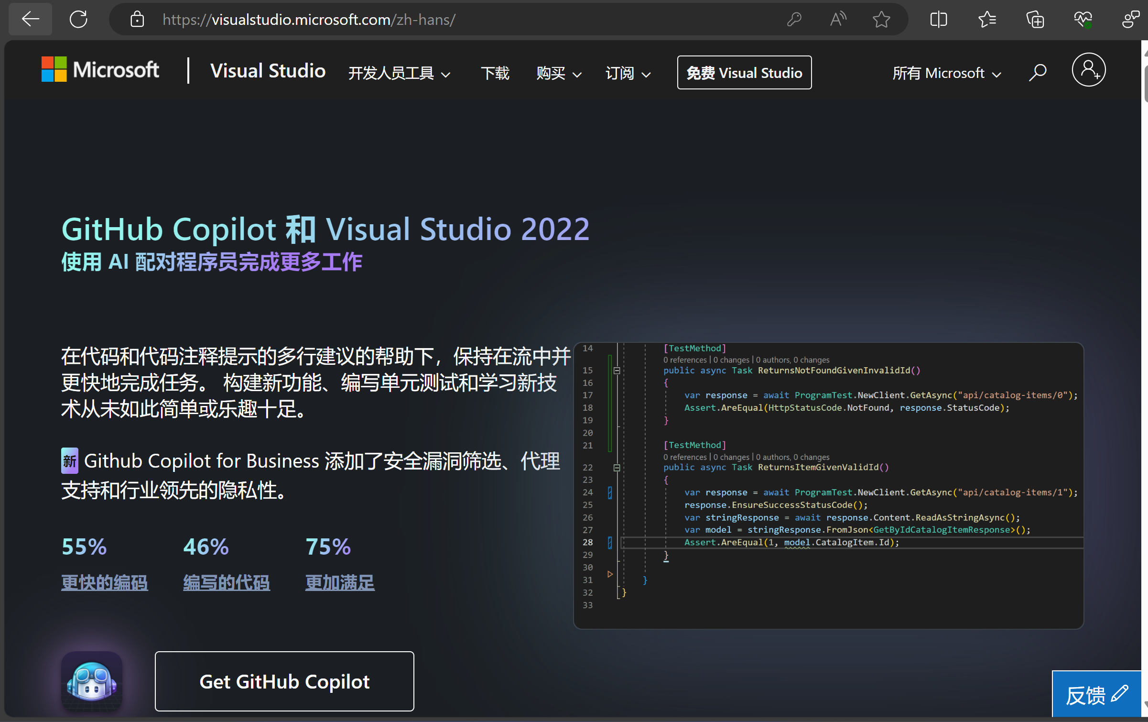Image resolution: width=1148 pixels, height=722 pixels.
Task: Reload the page with refresh icon
Action: (78, 19)
